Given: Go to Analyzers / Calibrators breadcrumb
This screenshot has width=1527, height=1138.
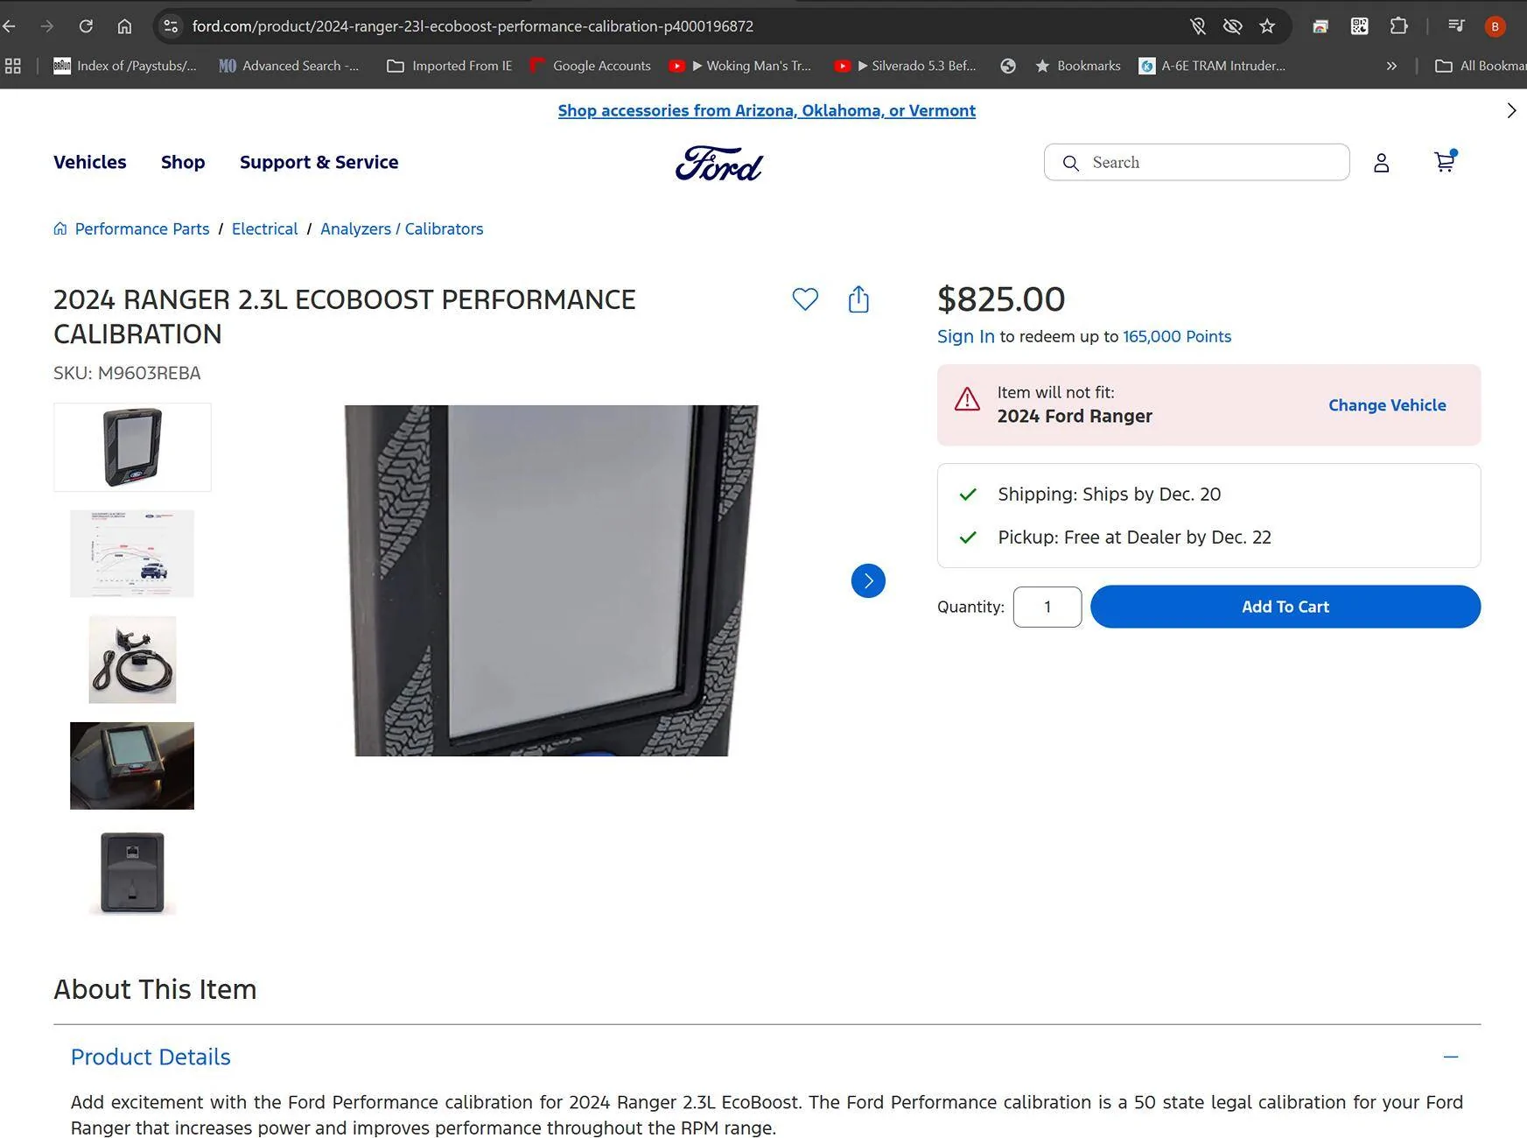Looking at the screenshot, I should [402, 228].
